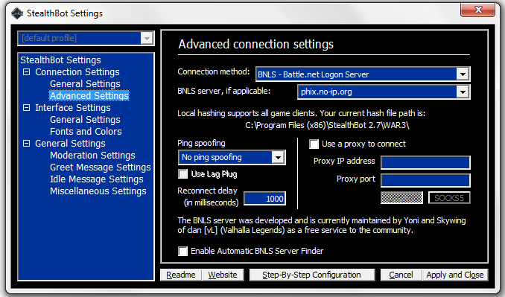
Task: Enable Automatic BNLS Server Finder checkbox
Action: (x=183, y=251)
